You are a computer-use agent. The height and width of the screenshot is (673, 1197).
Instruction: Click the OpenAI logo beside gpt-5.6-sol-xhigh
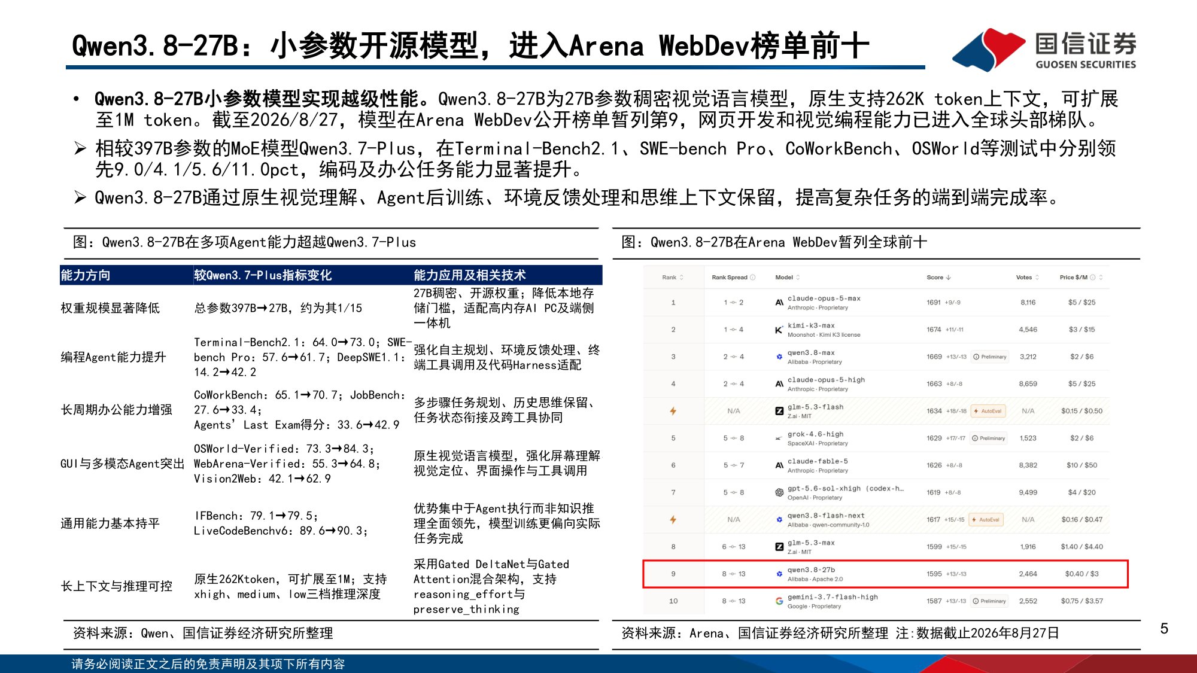pyautogui.click(x=779, y=492)
